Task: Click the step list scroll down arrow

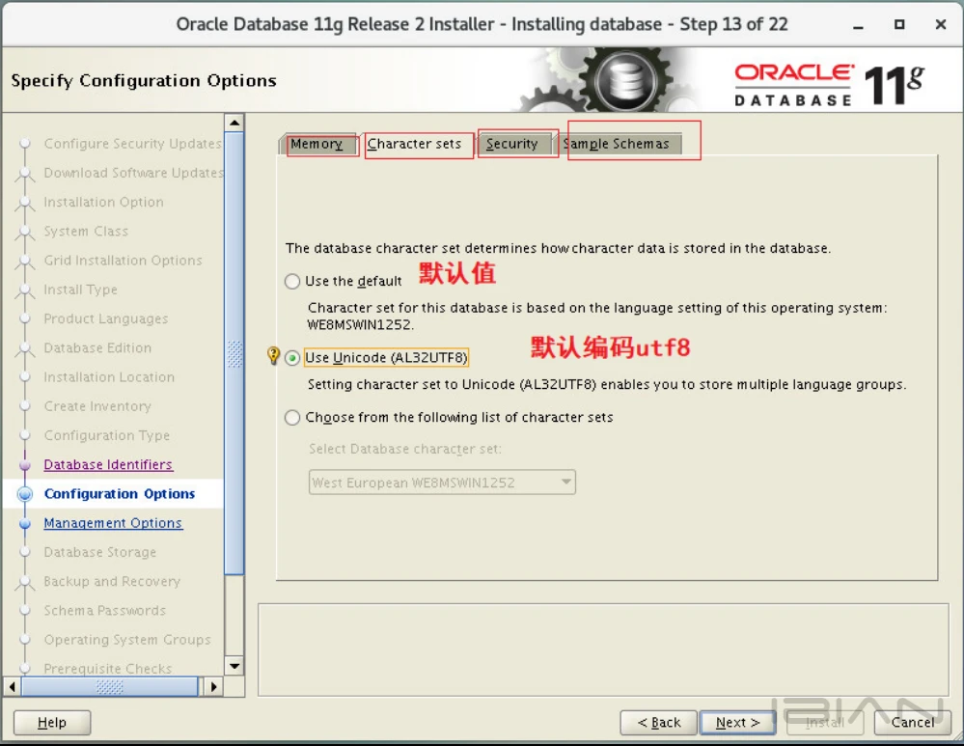Action: click(x=234, y=666)
